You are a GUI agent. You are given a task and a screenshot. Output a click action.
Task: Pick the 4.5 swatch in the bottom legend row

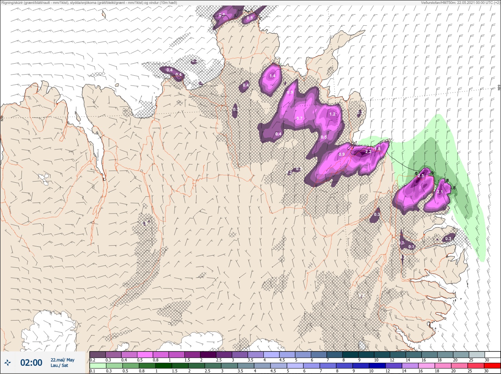pos(279,366)
